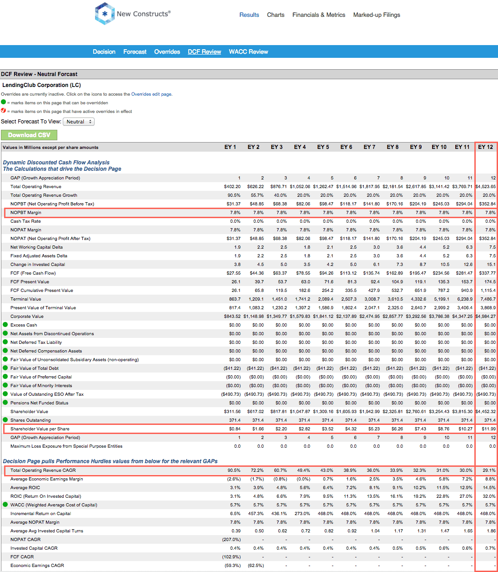Click the Corporate Value row label

[x=27, y=317]
